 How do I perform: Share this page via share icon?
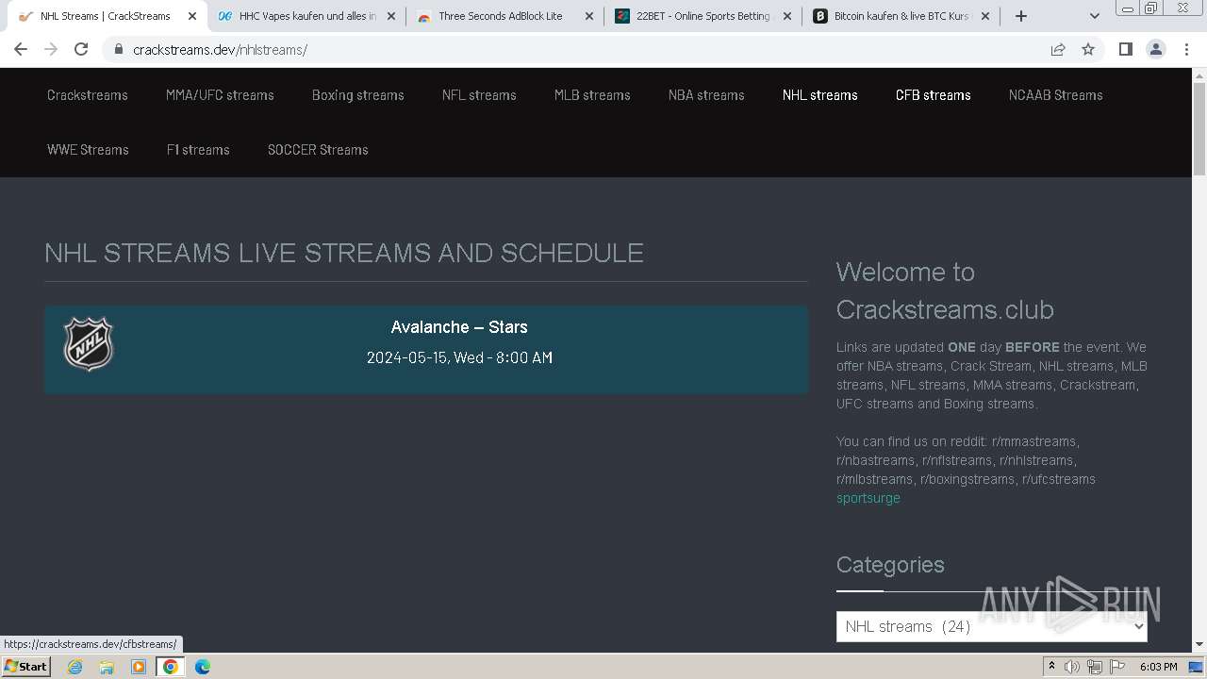(1058, 49)
